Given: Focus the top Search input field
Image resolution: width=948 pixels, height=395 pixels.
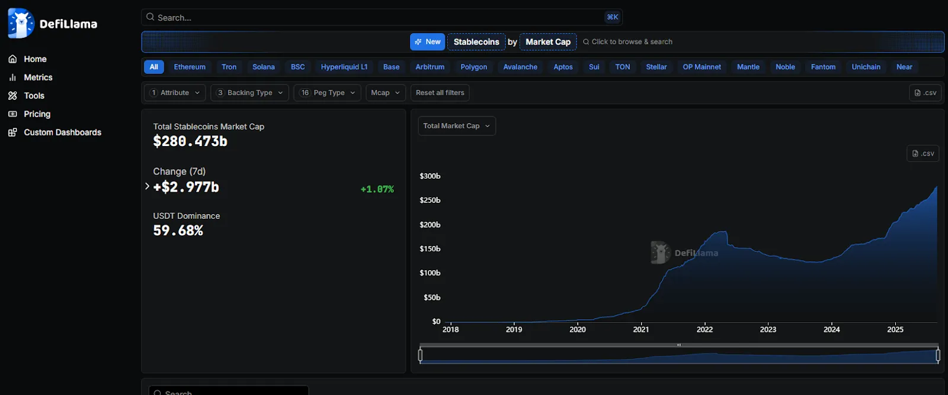Looking at the screenshot, I should point(379,18).
